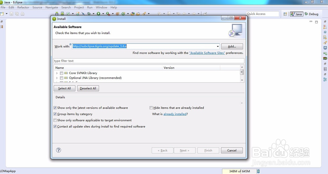Open the Android SDK Manager icon
Screen dimensions: 328x174
(57, 14)
